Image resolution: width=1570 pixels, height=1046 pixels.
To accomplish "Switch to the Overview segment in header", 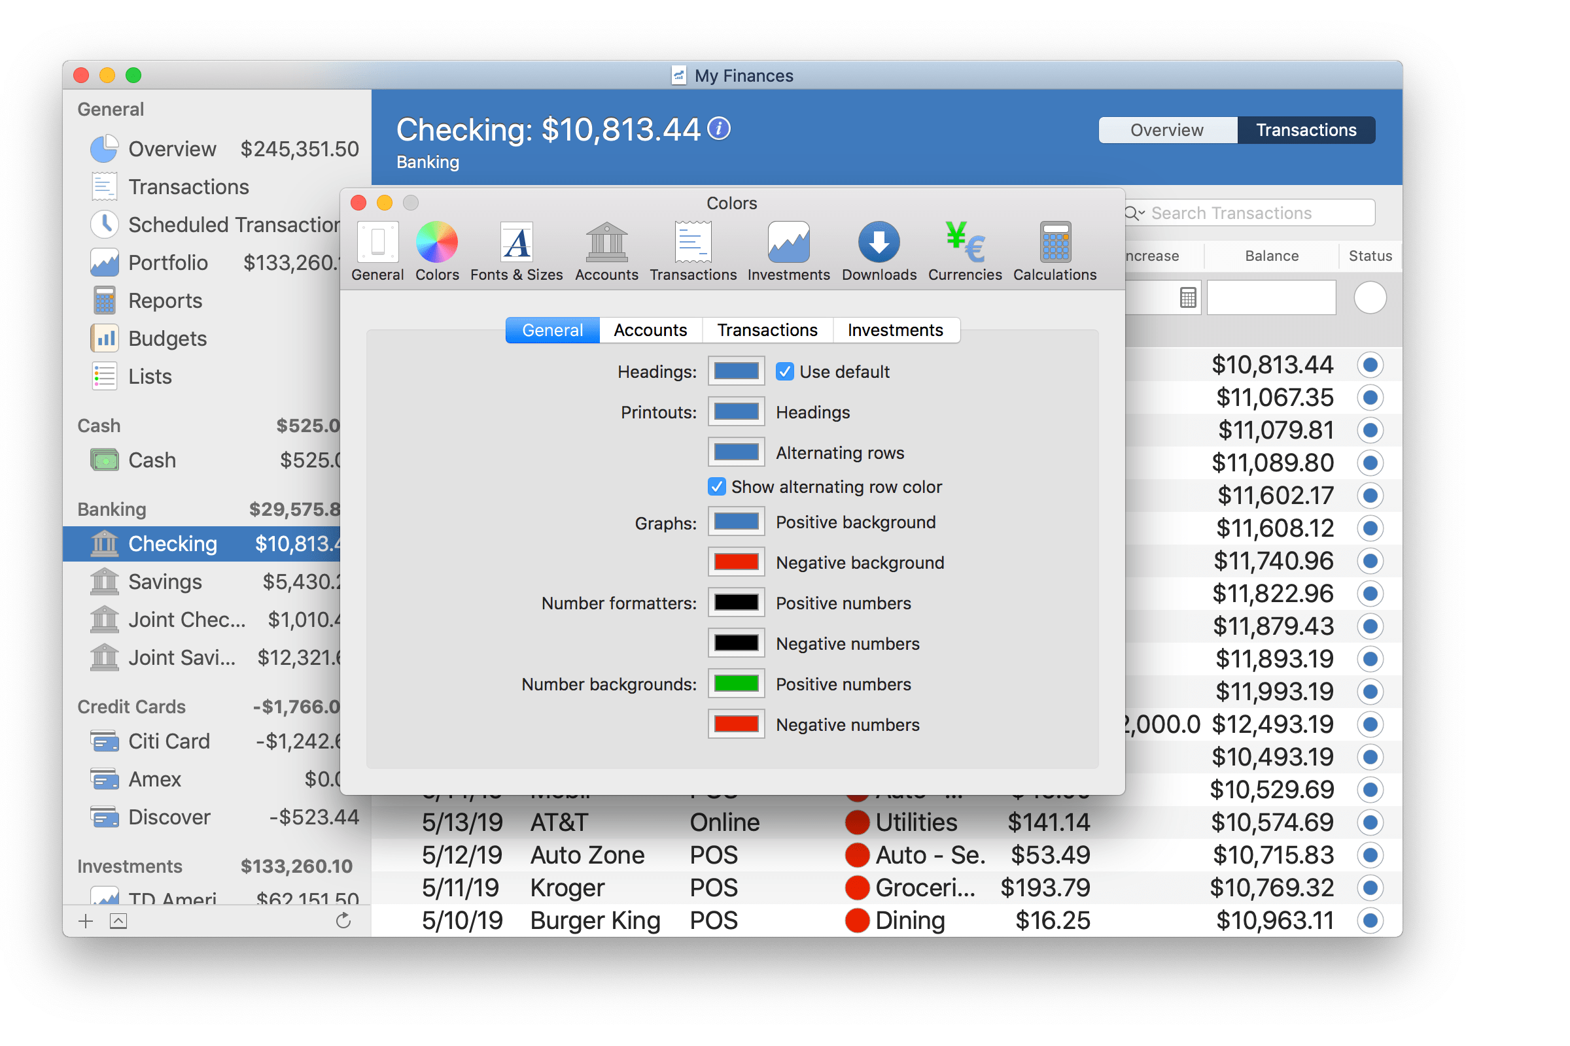I will click(1168, 130).
